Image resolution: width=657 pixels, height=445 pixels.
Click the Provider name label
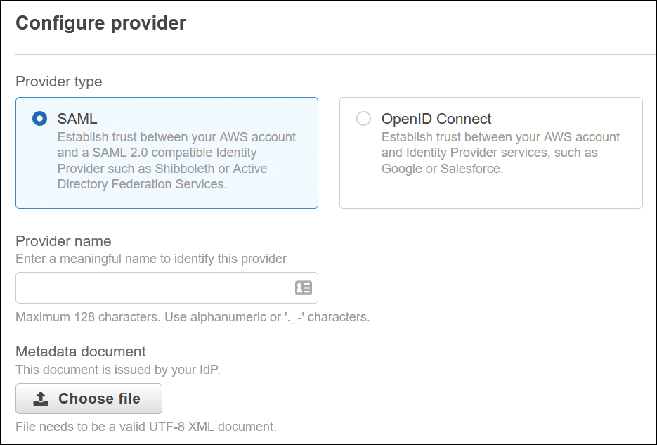coord(64,241)
